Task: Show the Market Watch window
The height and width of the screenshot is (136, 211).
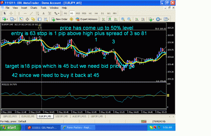Action: click(x=21, y=19)
